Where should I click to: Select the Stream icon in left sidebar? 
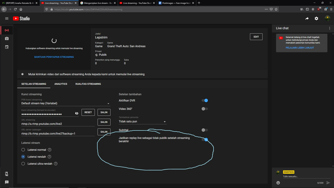(7, 30)
